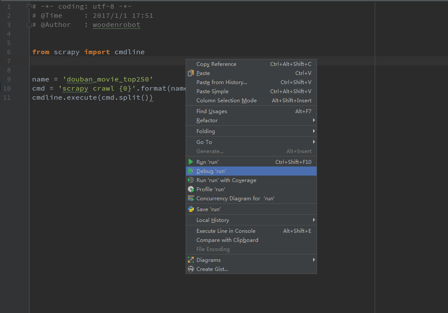Toggle Column Selection Mode
448x313 pixels.
click(226, 101)
